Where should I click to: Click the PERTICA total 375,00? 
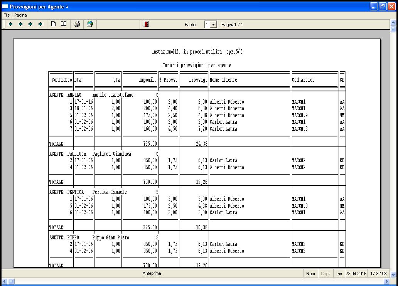(x=150, y=227)
